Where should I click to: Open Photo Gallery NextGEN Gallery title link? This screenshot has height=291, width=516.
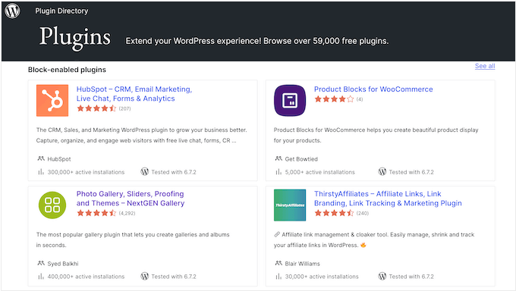[x=131, y=199]
